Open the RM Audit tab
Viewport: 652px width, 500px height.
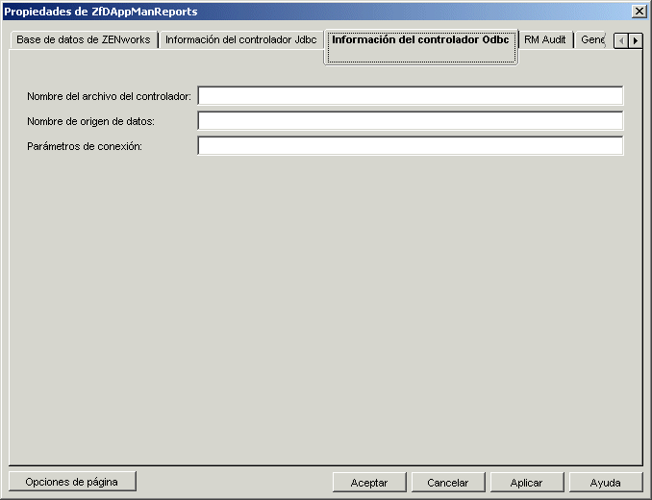click(x=545, y=39)
